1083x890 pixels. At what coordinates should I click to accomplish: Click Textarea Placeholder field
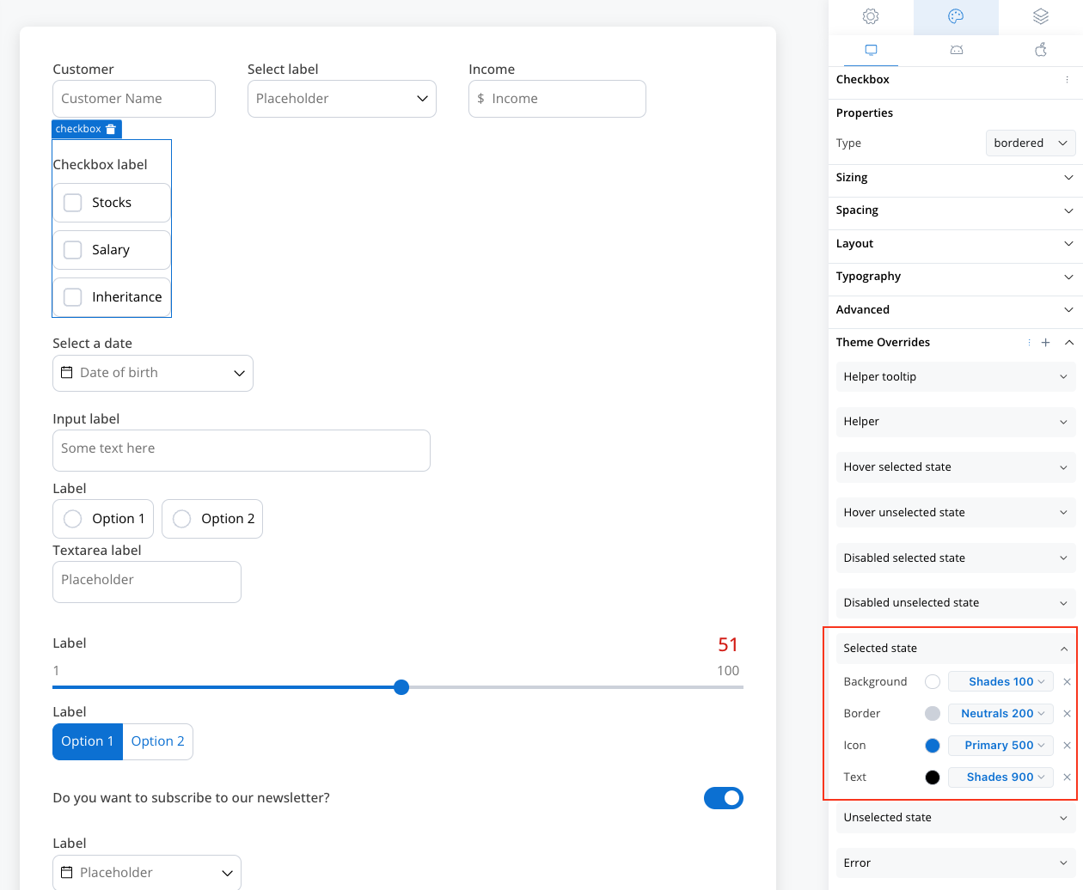[x=147, y=582]
